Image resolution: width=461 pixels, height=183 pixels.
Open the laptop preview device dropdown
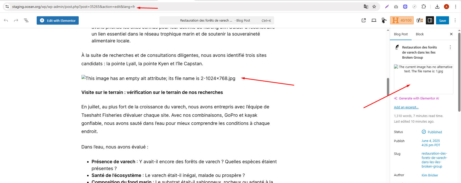pyautogui.click(x=374, y=20)
